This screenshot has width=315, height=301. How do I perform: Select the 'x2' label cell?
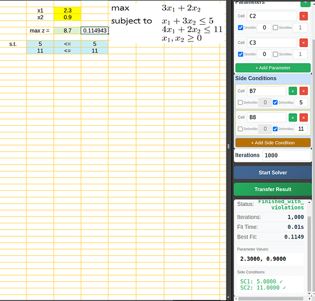tap(40, 17)
